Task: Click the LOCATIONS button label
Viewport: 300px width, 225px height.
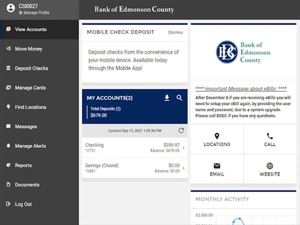Action: point(217,144)
